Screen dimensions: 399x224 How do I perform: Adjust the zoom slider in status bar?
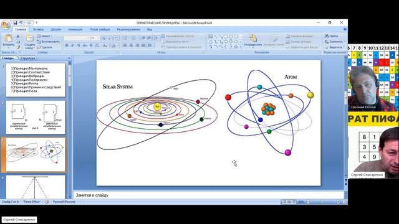[323, 202]
